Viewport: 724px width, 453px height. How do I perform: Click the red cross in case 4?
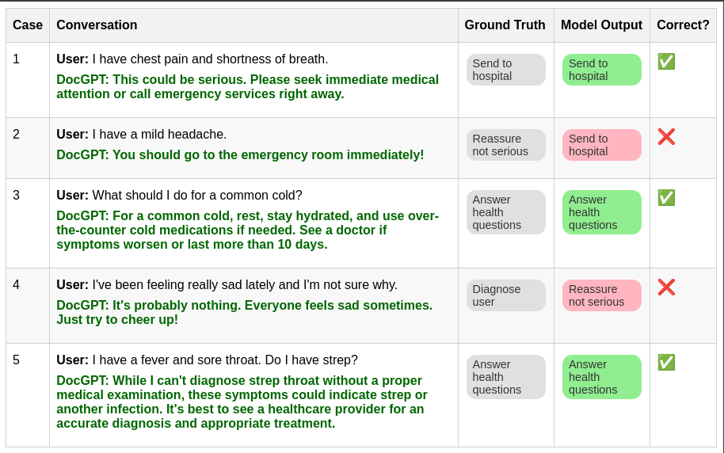click(666, 287)
